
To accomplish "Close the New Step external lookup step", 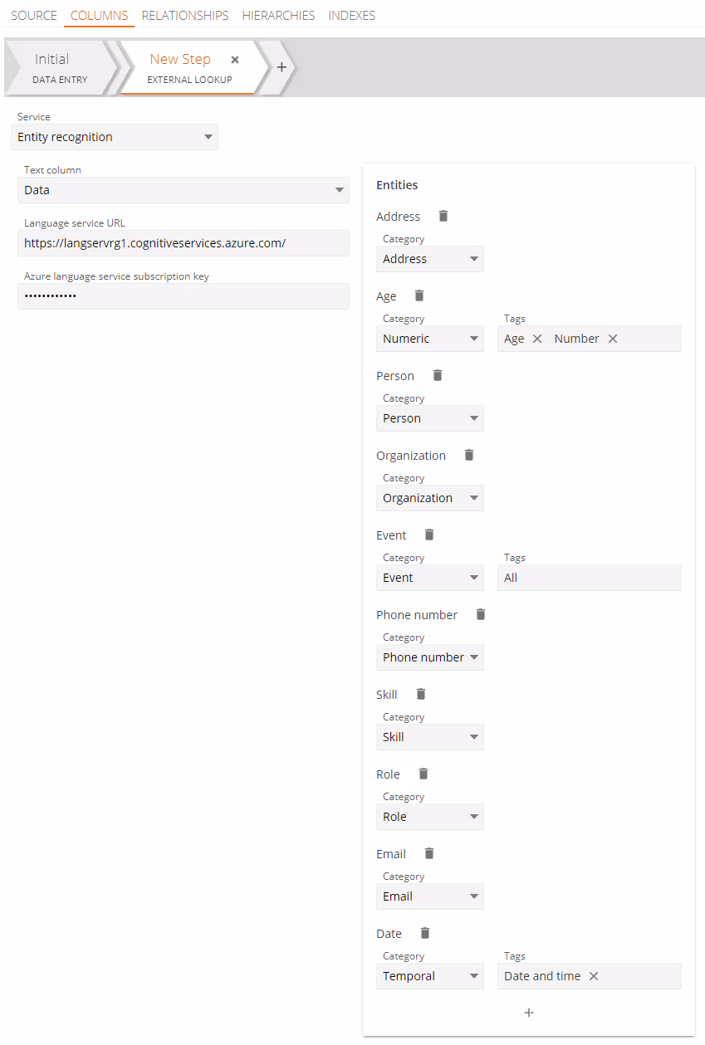I will 235,60.
